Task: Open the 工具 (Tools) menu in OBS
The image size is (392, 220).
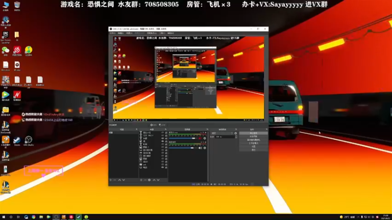Action: click(x=162, y=33)
